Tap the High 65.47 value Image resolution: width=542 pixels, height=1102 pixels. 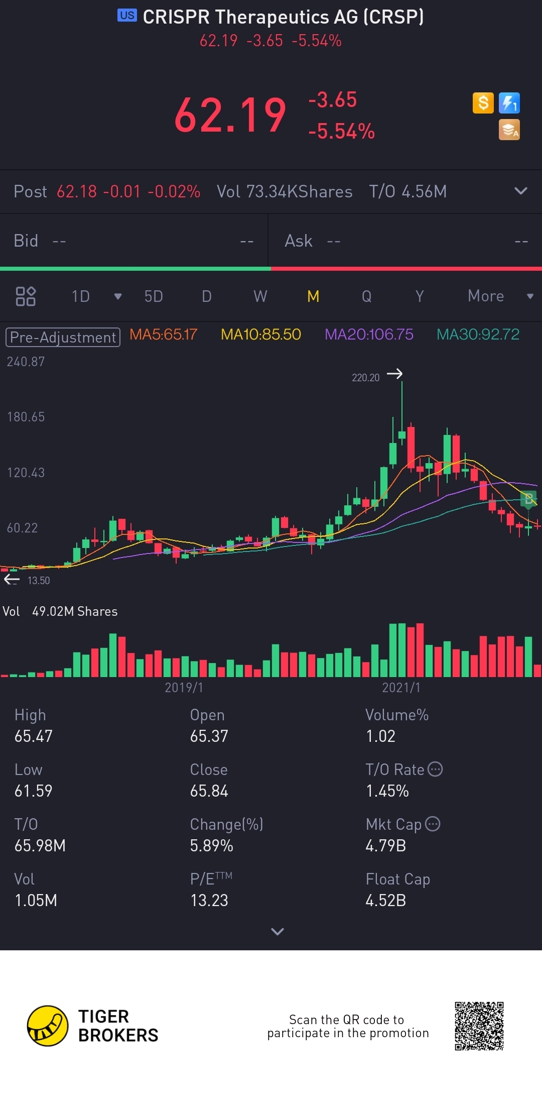tap(34, 736)
